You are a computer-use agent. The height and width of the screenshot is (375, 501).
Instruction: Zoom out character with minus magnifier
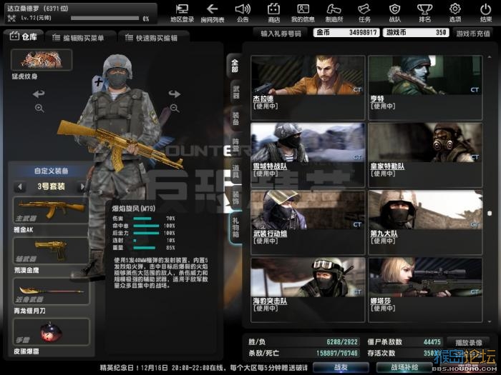pyautogui.click(x=175, y=109)
